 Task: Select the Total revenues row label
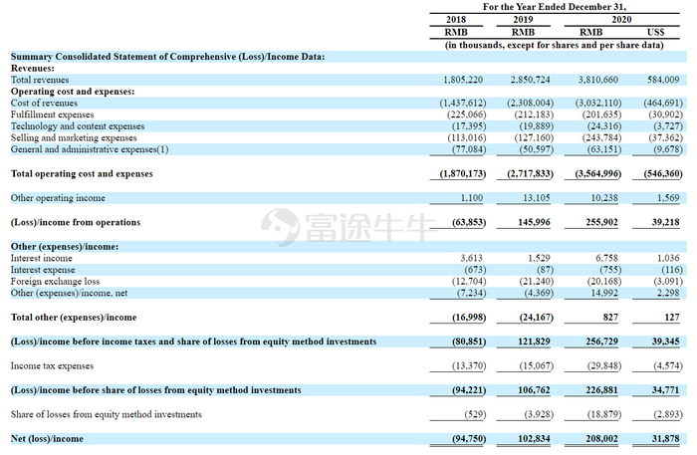coord(40,80)
